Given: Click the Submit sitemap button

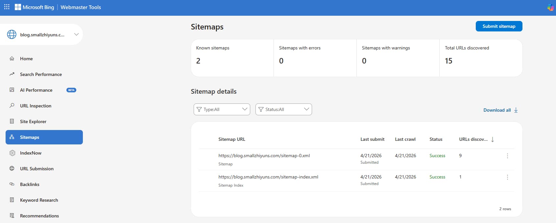Looking at the screenshot, I should click(499, 26).
